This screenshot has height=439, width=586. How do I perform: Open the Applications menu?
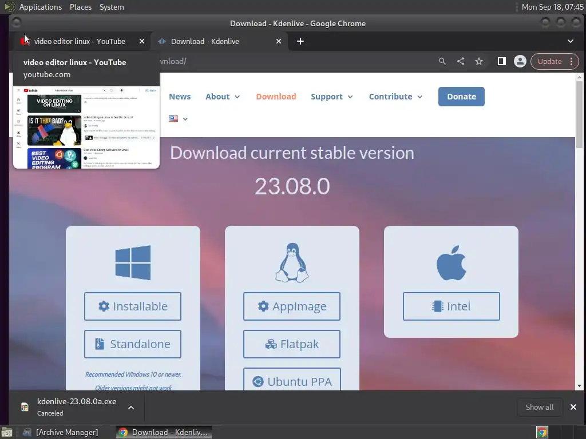coord(41,7)
